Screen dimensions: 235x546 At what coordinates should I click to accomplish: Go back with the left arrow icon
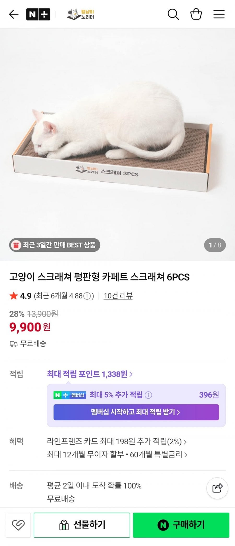click(14, 14)
